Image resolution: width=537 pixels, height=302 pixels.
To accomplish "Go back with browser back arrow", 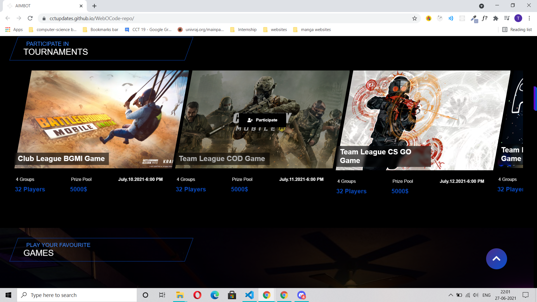I will pyautogui.click(x=8, y=18).
